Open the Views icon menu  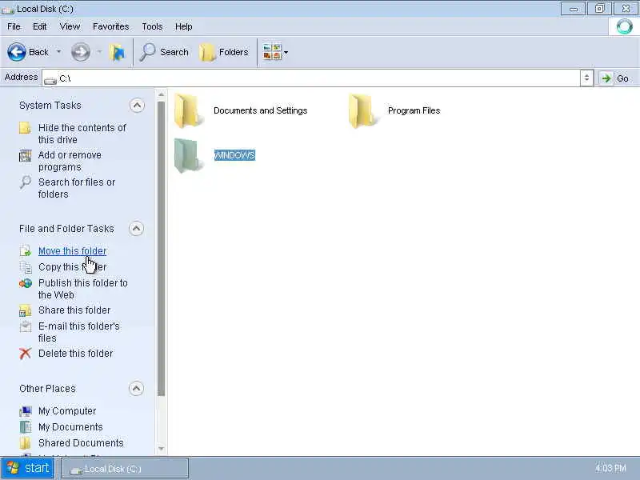(272, 52)
